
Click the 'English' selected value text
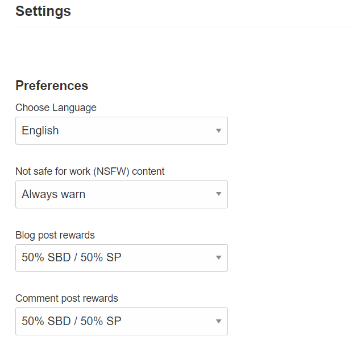pyautogui.click(x=40, y=131)
